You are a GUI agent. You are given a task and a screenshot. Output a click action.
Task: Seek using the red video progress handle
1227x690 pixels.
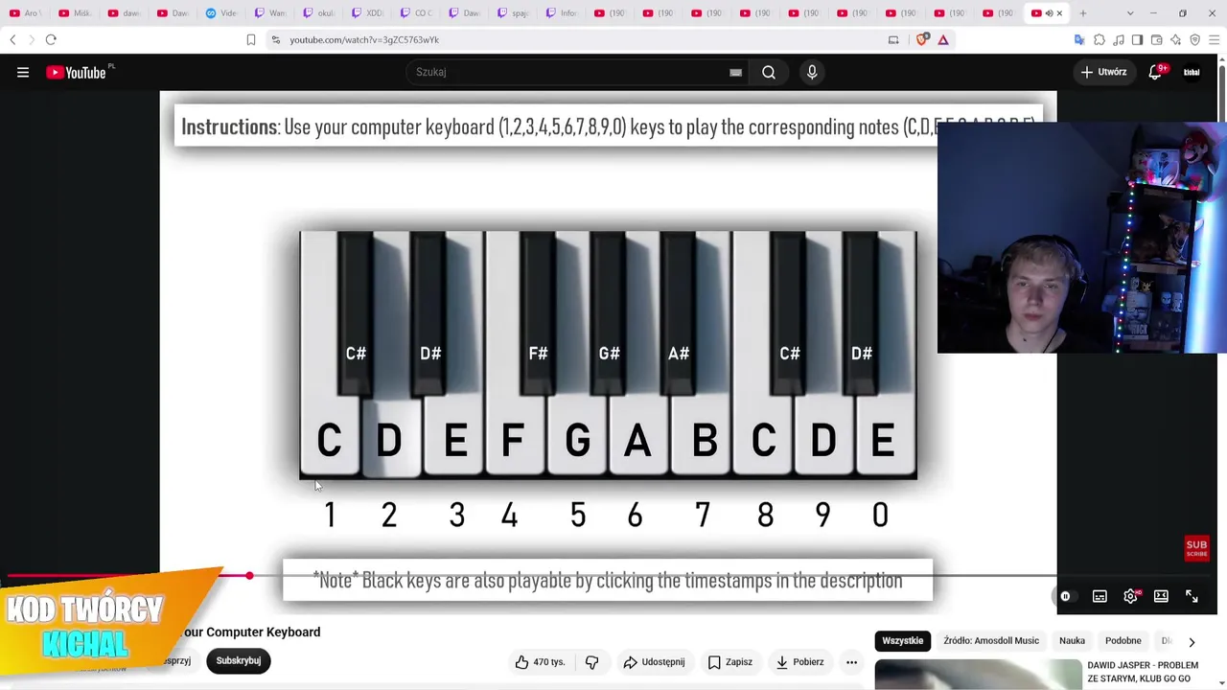coord(249,575)
